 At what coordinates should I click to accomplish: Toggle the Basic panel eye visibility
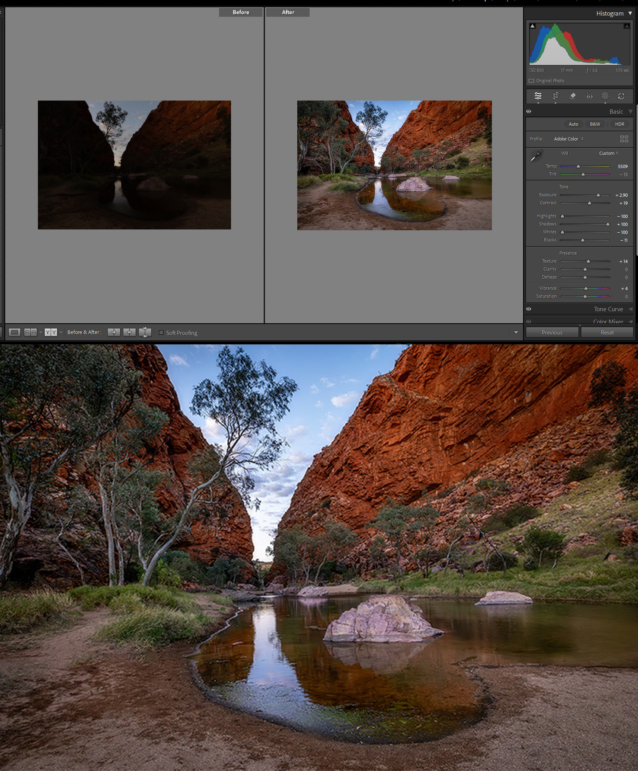tap(529, 112)
